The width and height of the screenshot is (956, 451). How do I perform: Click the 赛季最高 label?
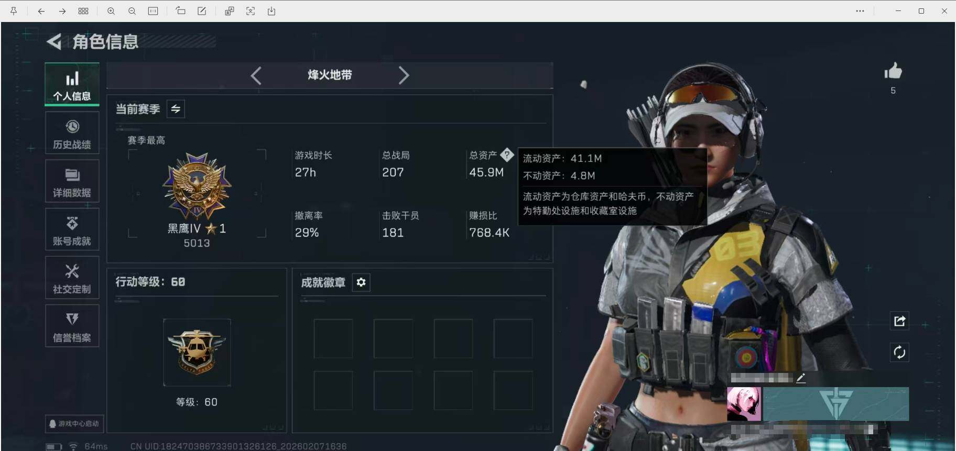[x=146, y=140]
